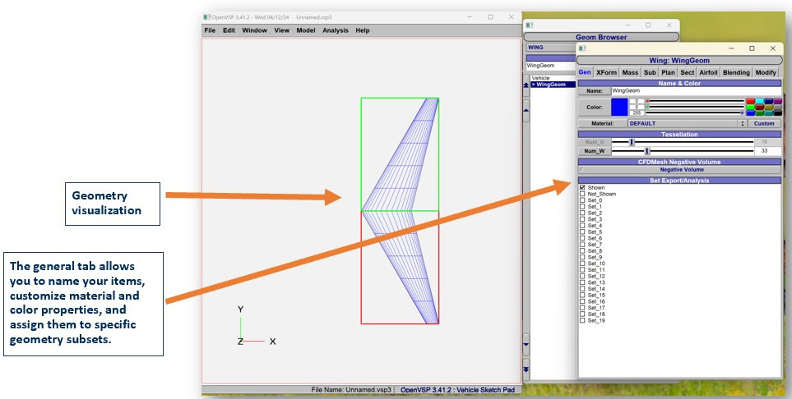Pick the red preset color swatch
The height and width of the screenshot is (399, 792).
pyautogui.click(x=750, y=101)
